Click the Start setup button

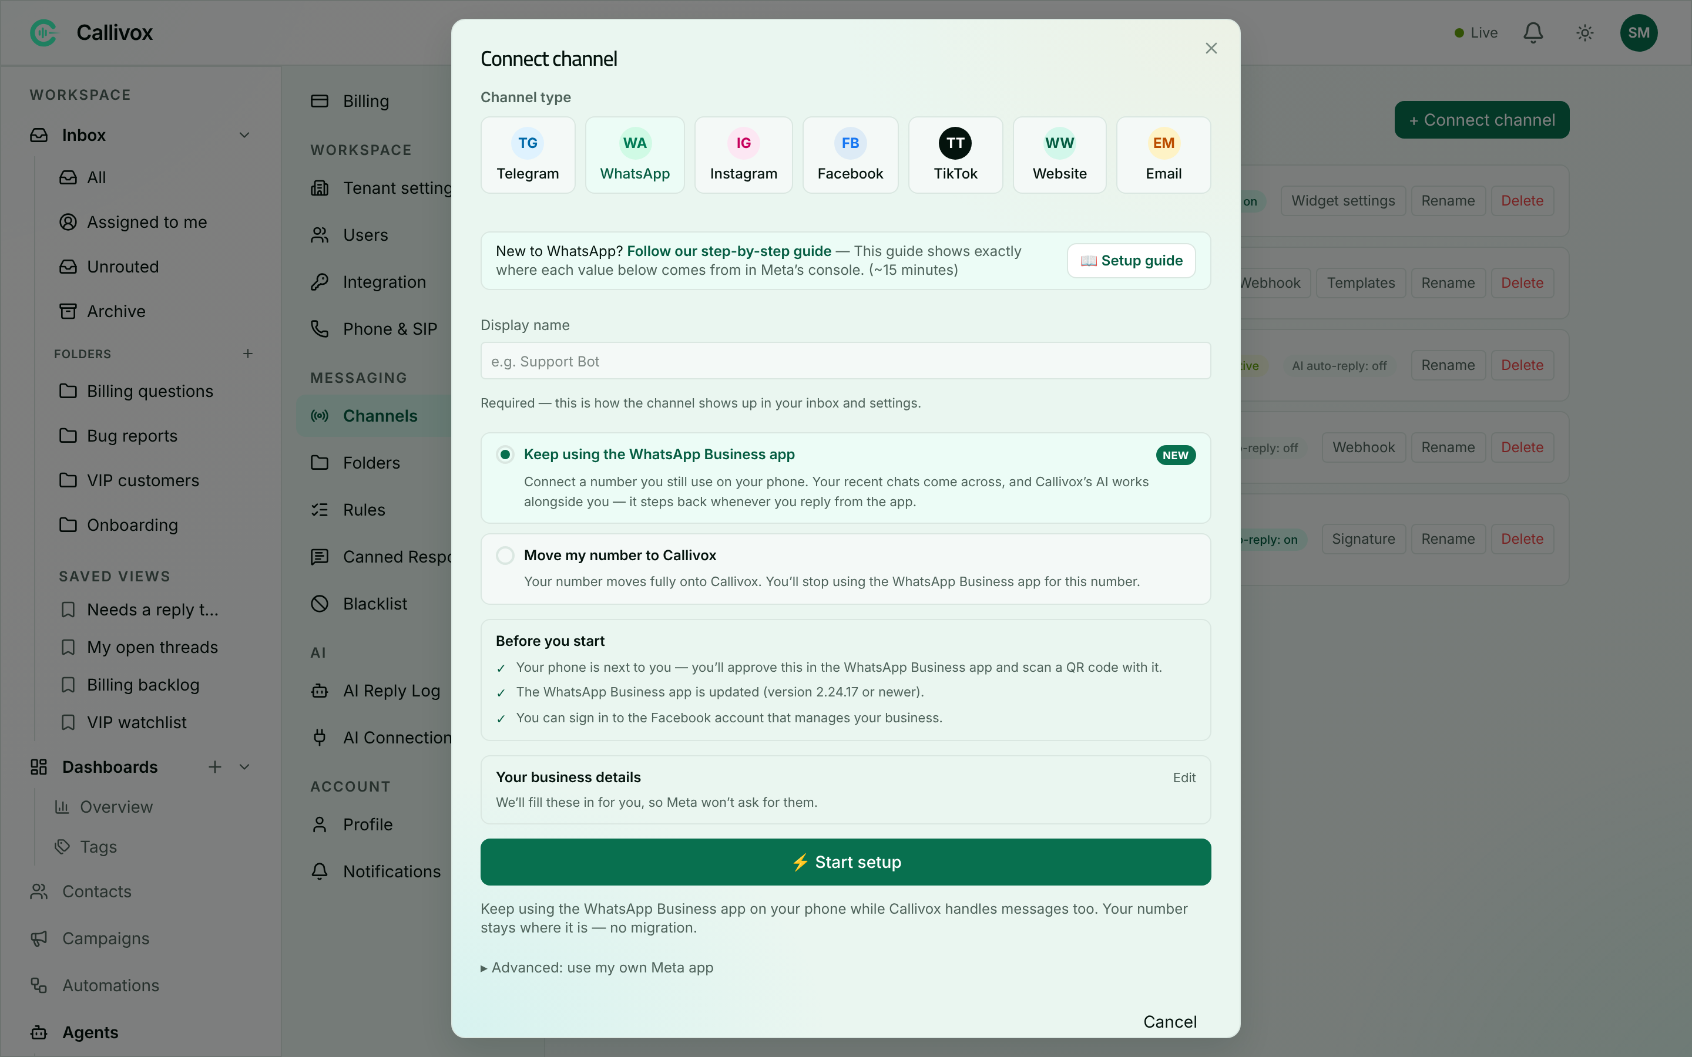point(845,862)
